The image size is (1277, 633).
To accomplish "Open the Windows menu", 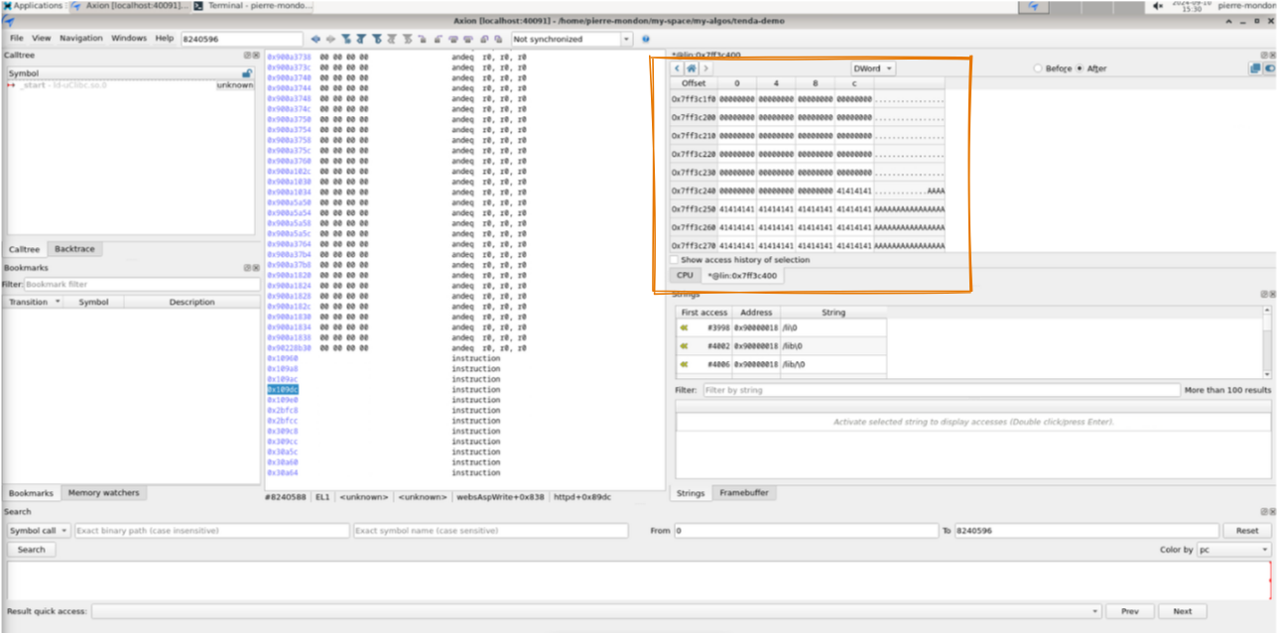I will pyautogui.click(x=129, y=38).
